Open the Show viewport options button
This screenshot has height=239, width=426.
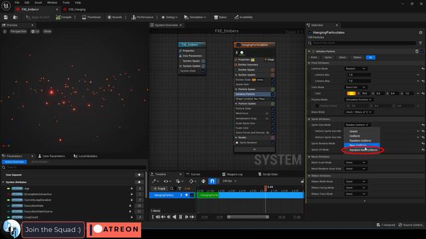pos(47,31)
